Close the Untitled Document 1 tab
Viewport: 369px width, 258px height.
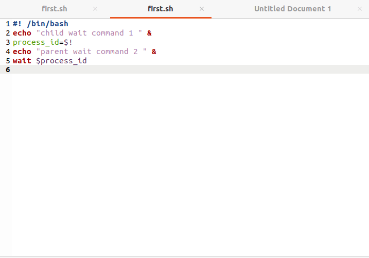click(x=360, y=9)
